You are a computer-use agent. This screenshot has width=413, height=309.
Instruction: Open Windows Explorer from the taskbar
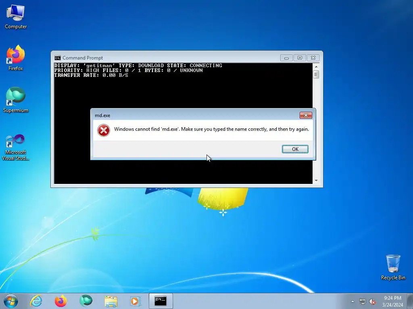point(111,301)
